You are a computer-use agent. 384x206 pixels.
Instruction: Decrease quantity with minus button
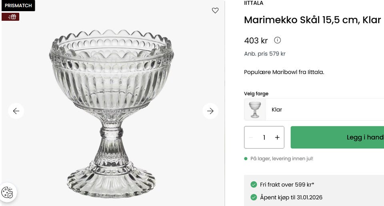(251, 137)
